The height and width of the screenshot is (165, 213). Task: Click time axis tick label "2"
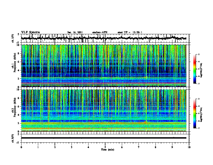pyautogui.click(x=55, y=147)
